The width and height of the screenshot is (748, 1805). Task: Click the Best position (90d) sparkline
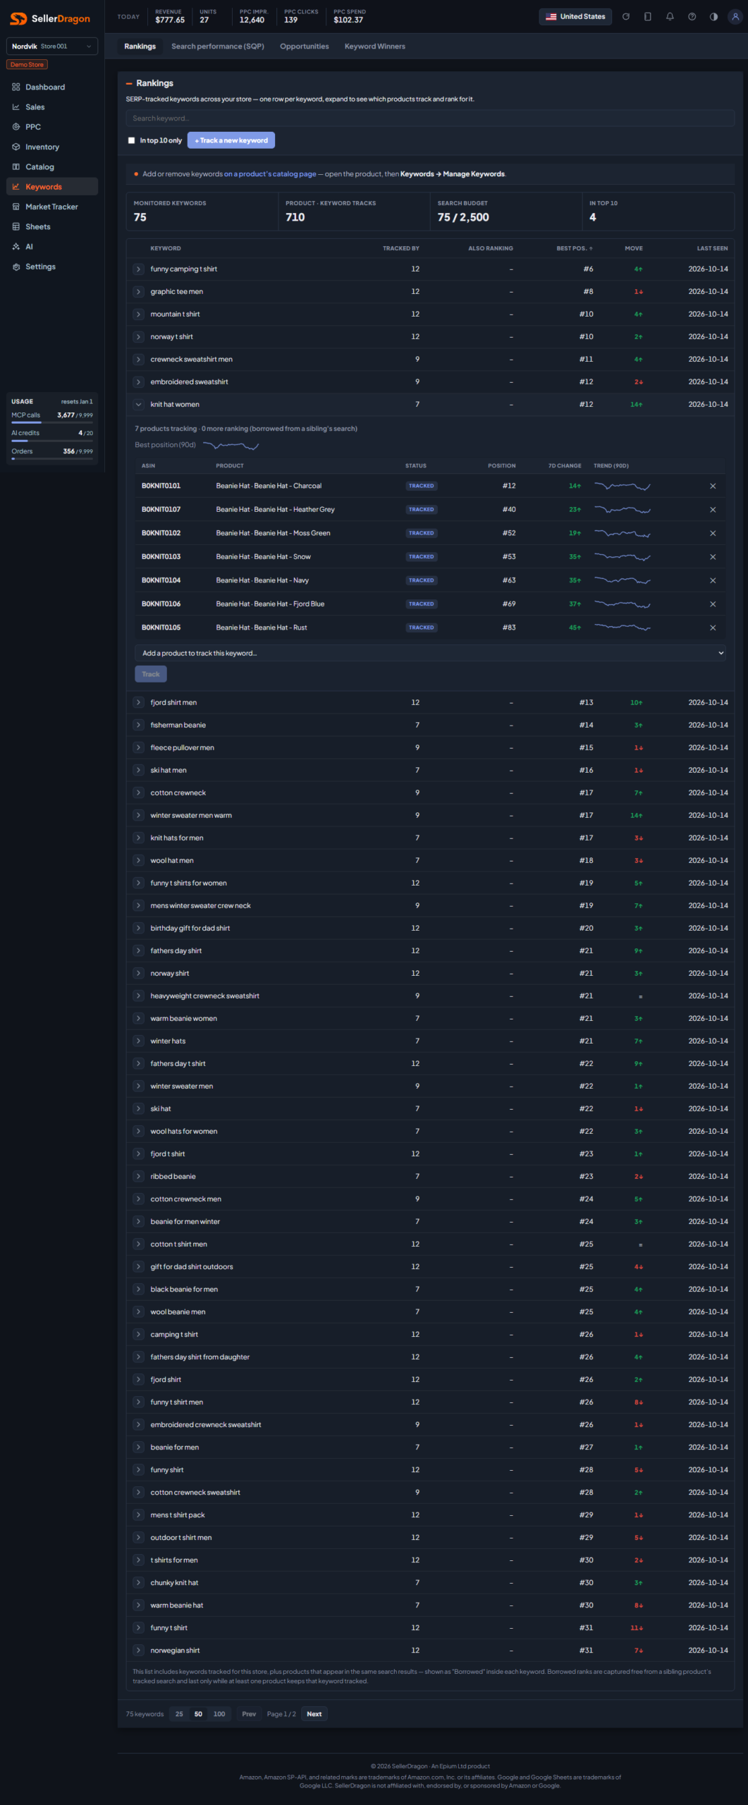(231, 446)
